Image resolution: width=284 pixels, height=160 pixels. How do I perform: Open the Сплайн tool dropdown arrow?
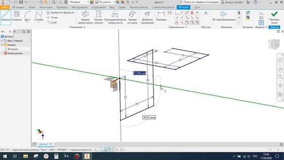(39, 22)
